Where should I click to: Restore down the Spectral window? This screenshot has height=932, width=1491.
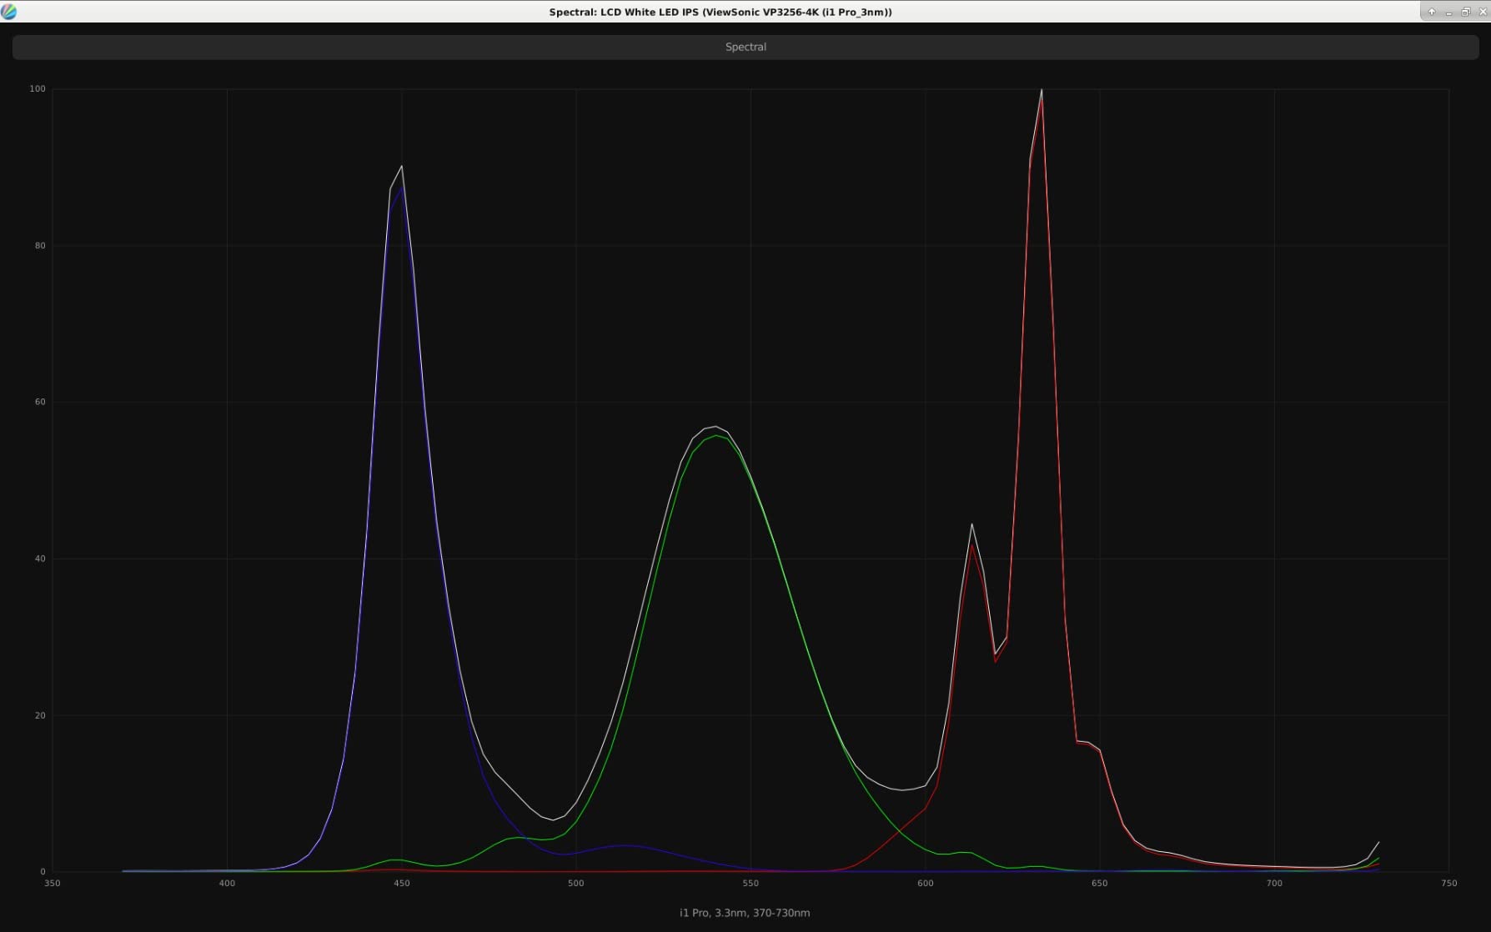pos(1465,12)
